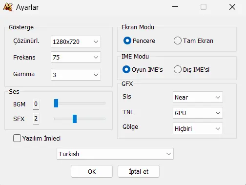Click the BGM value field showing 0
This screenshot has width=246, height=185.
point(36,104)
